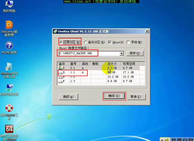Click the Save (S) button
The height and width of the screenshot is (141, 194).
coord(135,54)
